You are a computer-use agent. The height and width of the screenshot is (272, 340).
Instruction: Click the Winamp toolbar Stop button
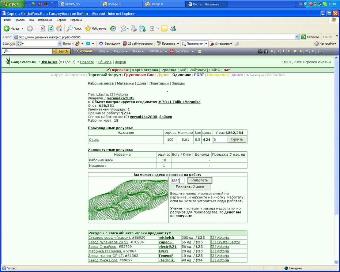click(295, 51)
